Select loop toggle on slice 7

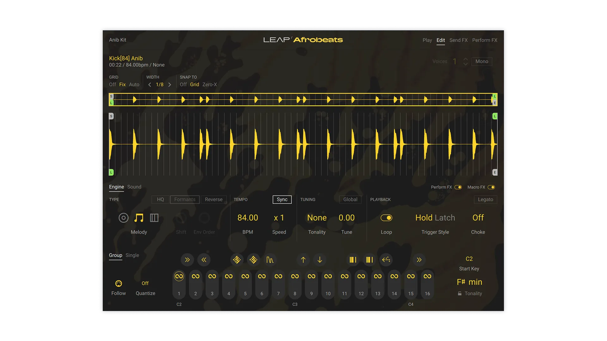tap(278, 276)
